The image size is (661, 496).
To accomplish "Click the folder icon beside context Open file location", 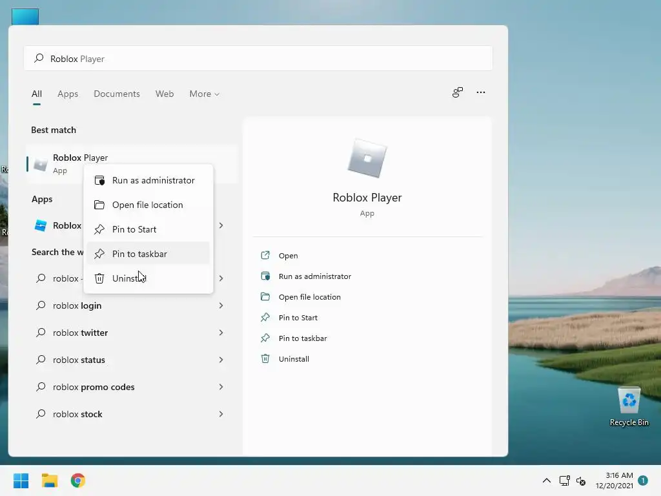I will click(x=99, y=205).
